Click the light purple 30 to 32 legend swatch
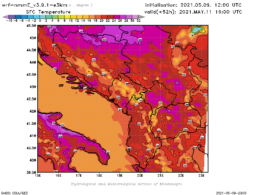The image size is (253, 195). [x=135, y=17]
